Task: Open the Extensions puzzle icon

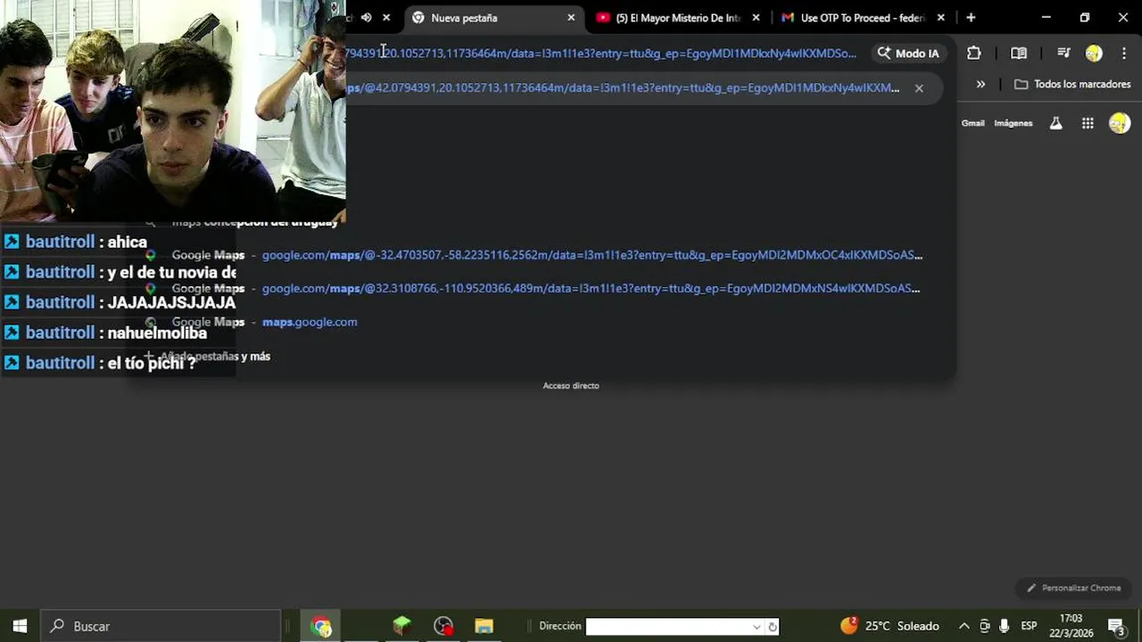Action: [x=974, y=53]
